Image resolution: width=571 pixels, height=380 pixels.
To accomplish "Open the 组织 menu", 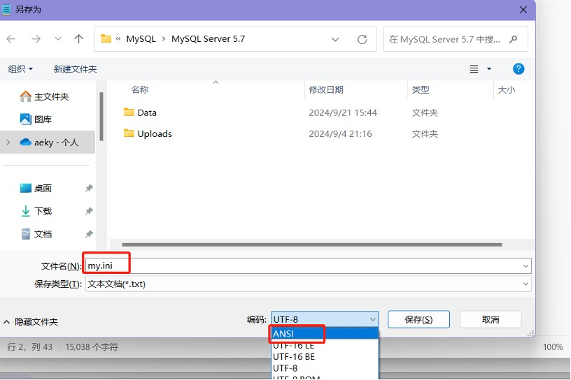I will pyautogui.click(x=20, y=68).
